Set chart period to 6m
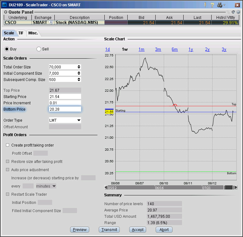 pyautogui.click(x=174, y=49)
